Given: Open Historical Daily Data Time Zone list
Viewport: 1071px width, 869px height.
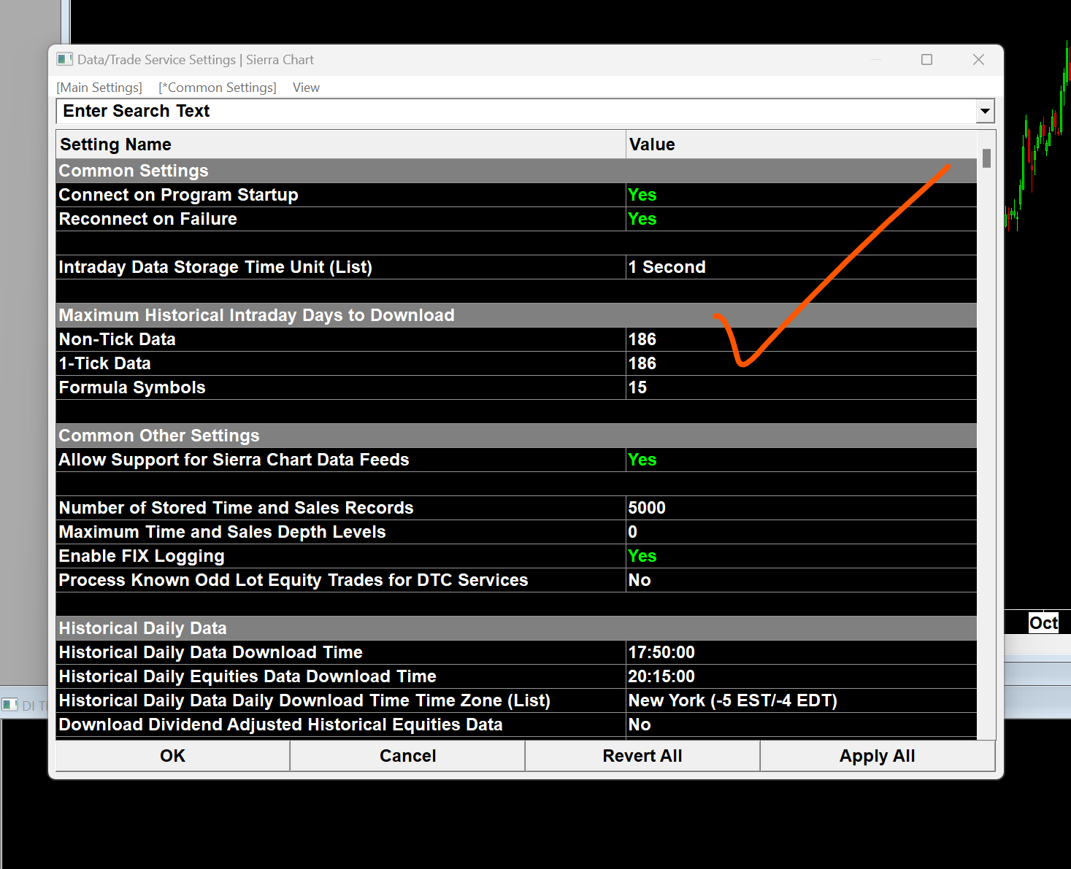Looking at the screenshot, I should pyautogui.click(x=801, y=700).
